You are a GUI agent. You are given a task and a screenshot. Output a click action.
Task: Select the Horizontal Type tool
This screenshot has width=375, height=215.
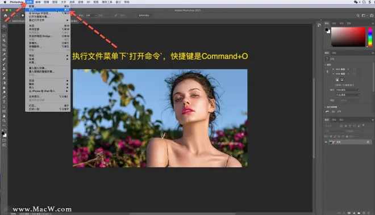pos(4,102)
